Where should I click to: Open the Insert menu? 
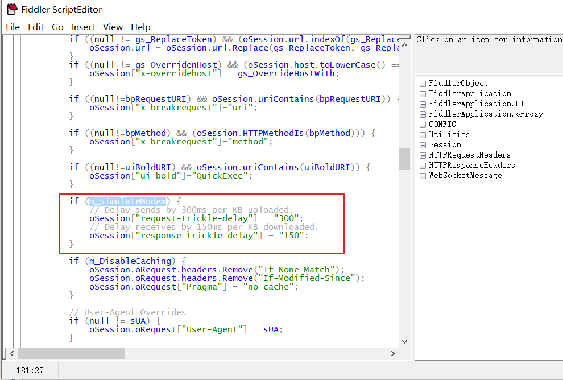[x=83, y=27]
